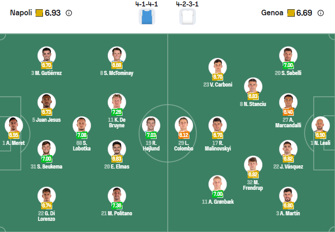Screen dimensions: 335x232
Task: Open R. Malinovskyi's player photo
Action: pos(218,125)
